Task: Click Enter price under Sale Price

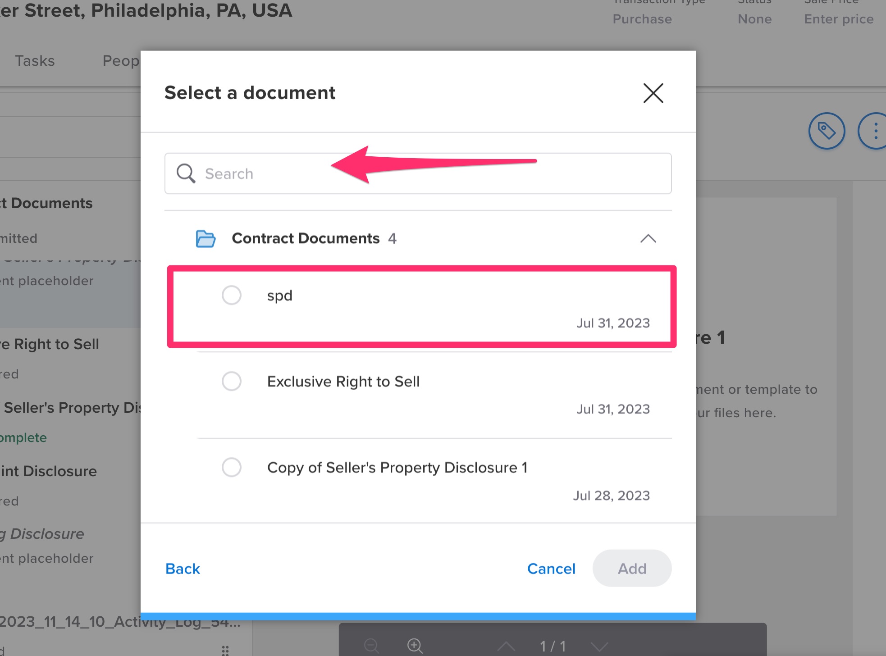Action: (839, 19)
